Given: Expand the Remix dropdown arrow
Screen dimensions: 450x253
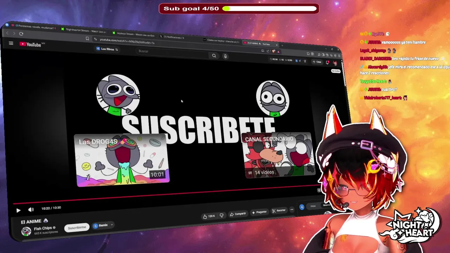Looking at the screenshot, I should (112, 225).
